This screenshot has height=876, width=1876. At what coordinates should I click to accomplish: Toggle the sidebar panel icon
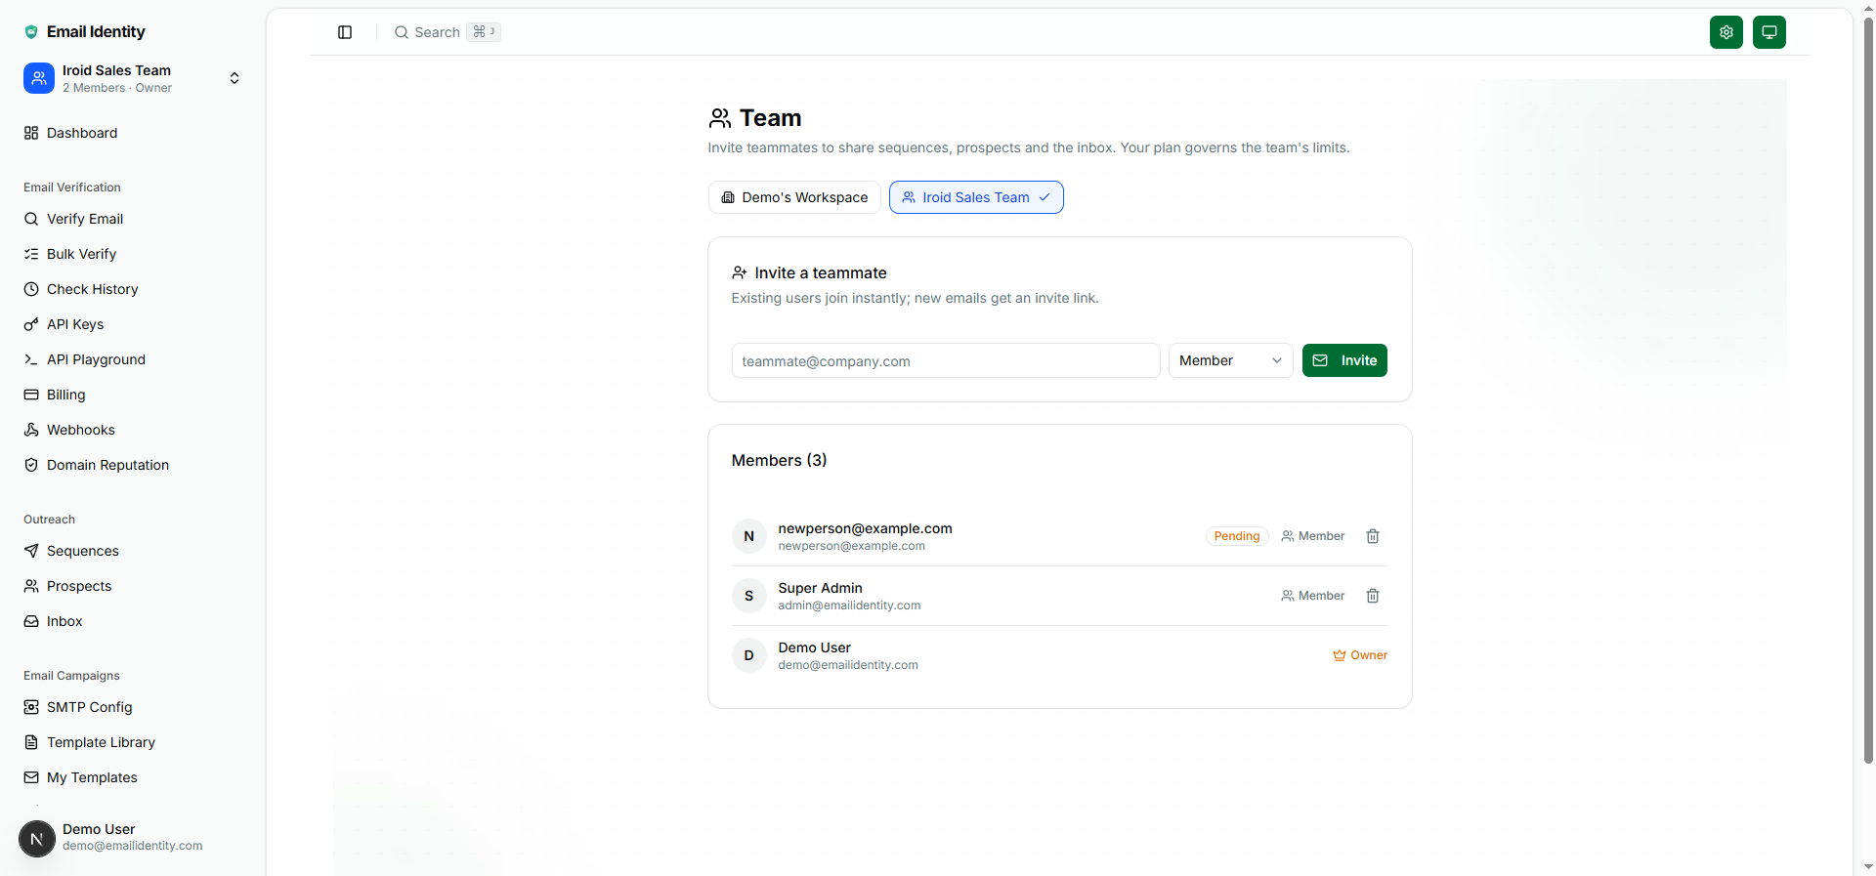[x=345, y=32]
